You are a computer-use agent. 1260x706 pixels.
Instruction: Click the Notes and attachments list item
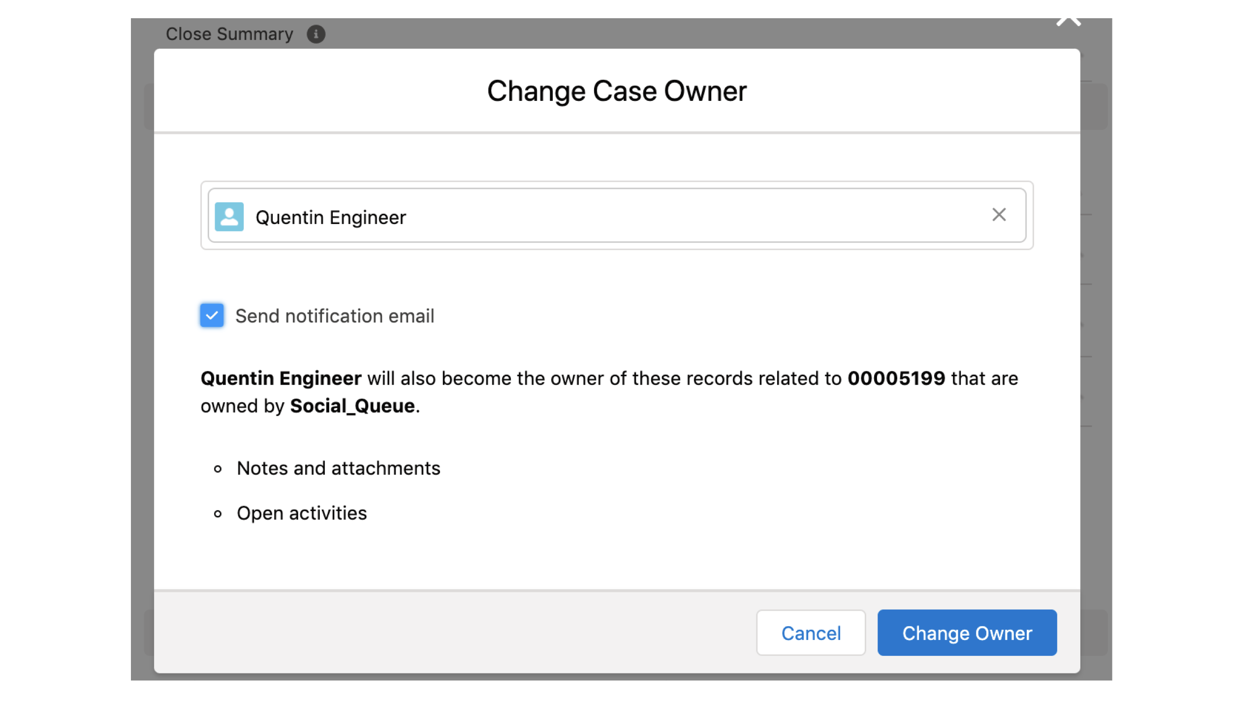(x=339, y=468)
